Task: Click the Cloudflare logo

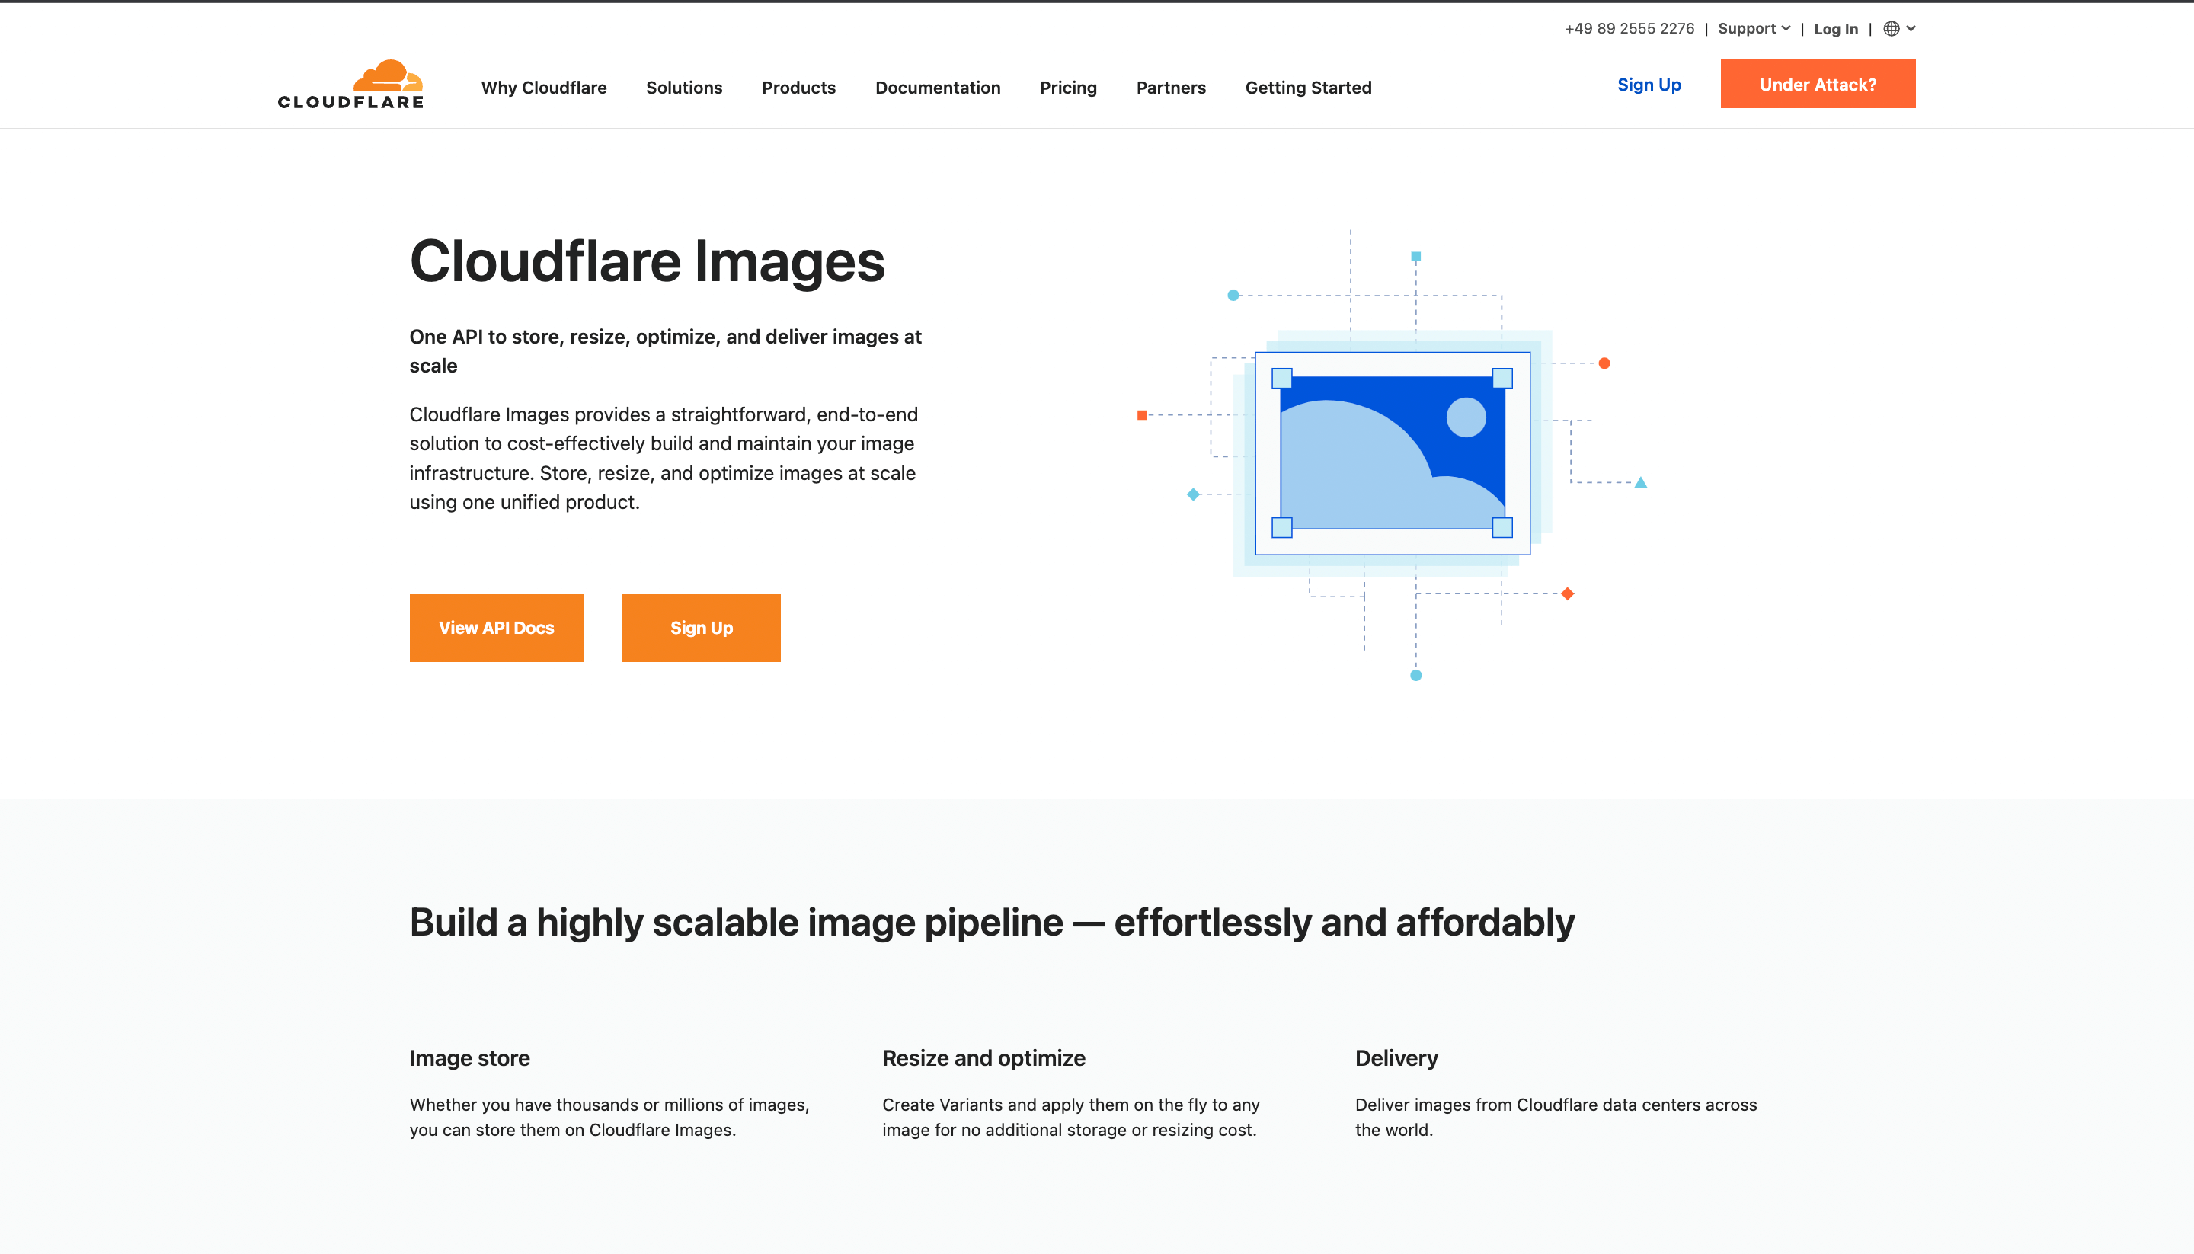Action: (x=350, y=84)
